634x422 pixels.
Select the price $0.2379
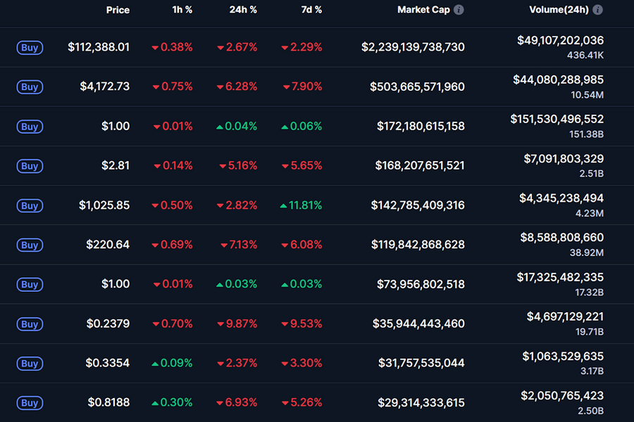pyautogui.click(x=108, y=324)
